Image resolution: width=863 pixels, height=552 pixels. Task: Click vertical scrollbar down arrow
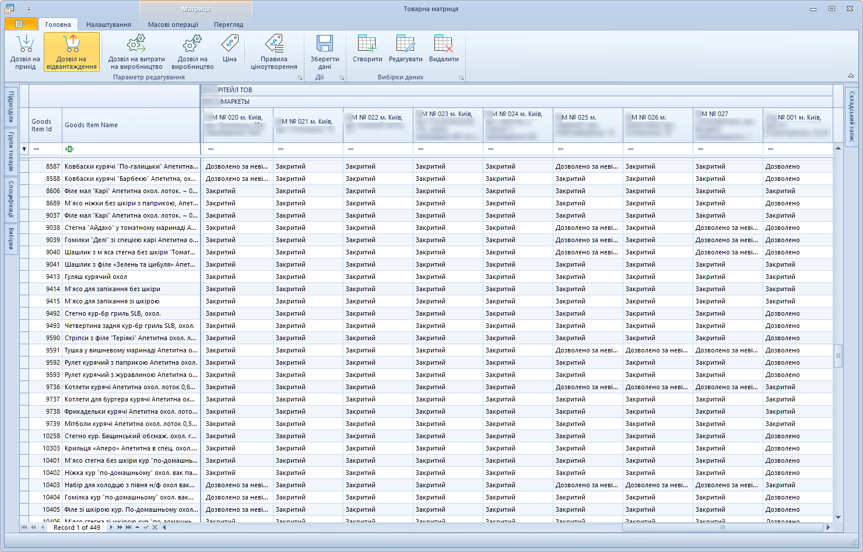(839, 517)
